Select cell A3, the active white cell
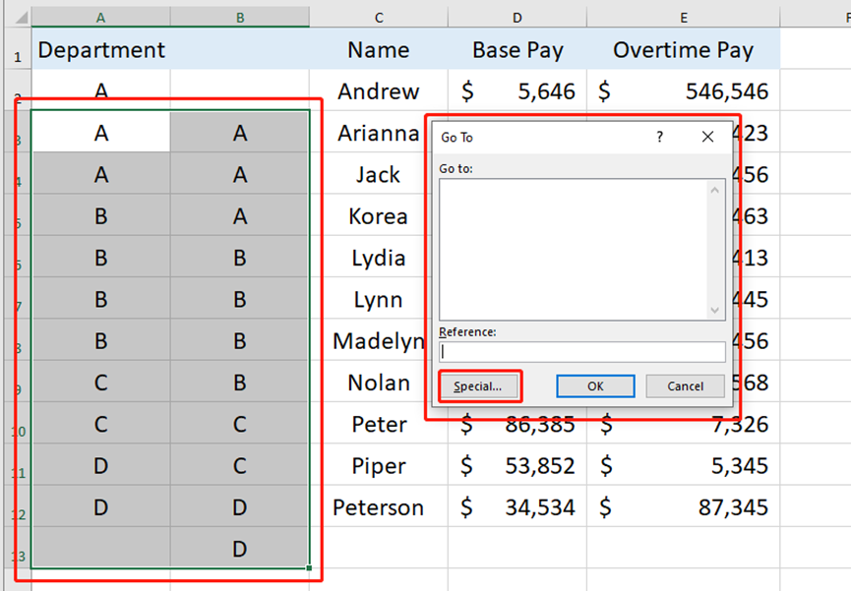851x591 pixels. point(101,133)
